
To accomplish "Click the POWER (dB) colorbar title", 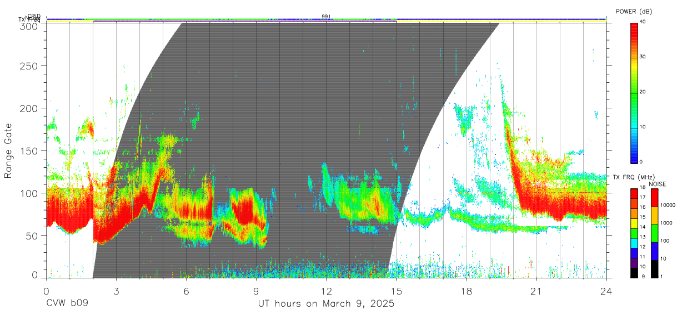I will click(633, 11).
